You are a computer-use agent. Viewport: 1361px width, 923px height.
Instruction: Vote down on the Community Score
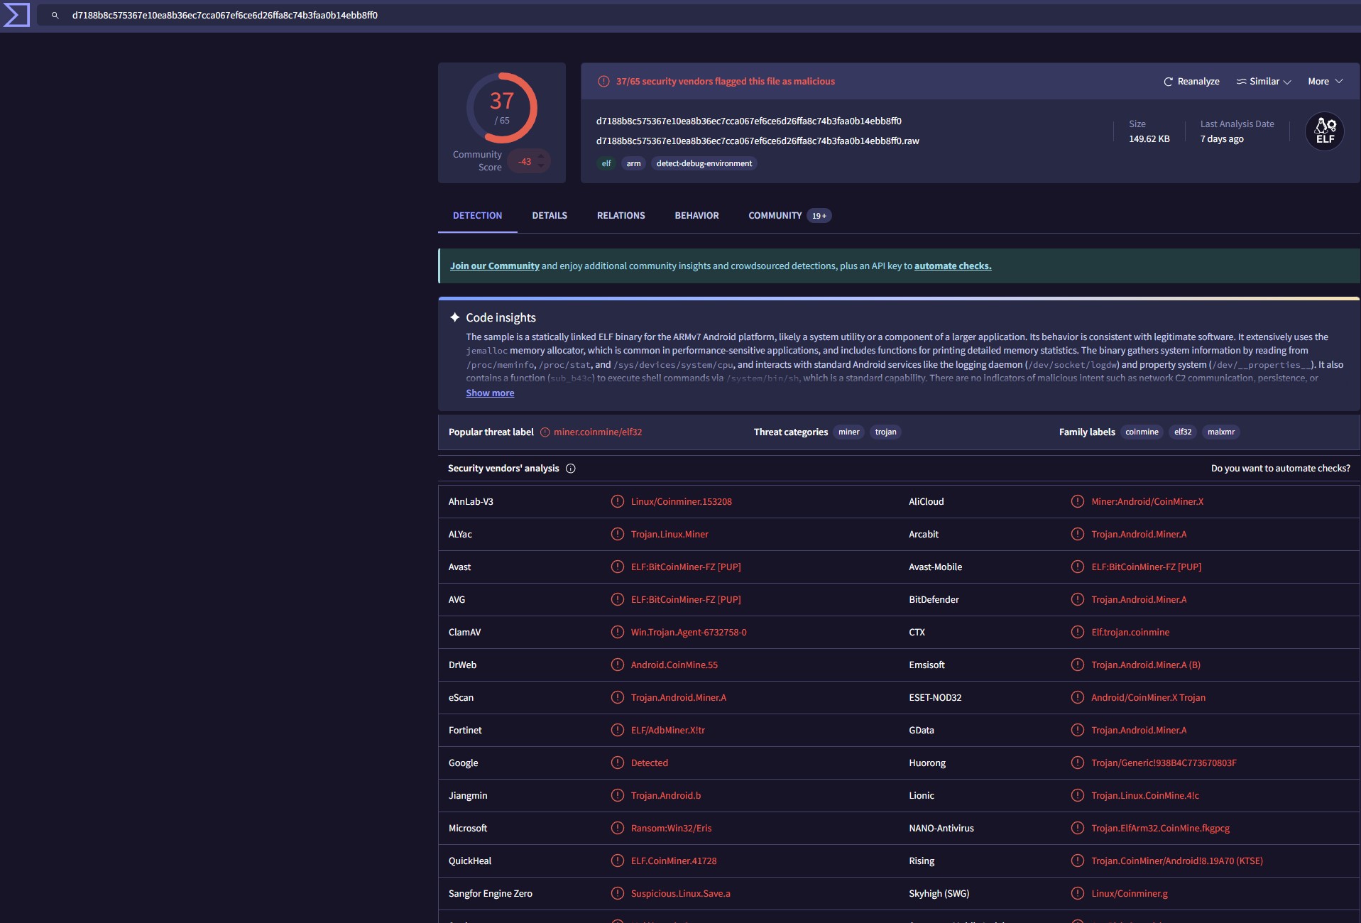tap(542, 166)
